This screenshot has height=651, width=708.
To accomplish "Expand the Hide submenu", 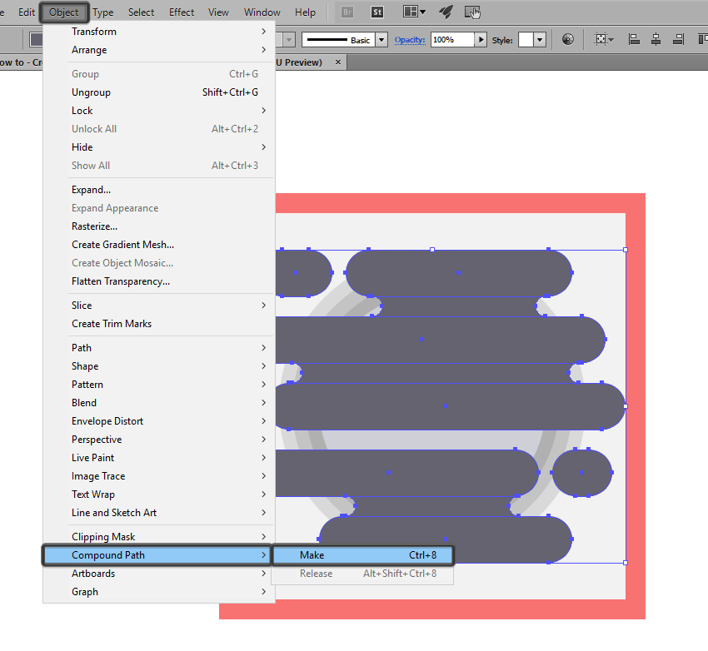I will pos(159,147).
